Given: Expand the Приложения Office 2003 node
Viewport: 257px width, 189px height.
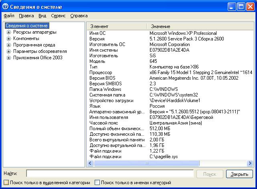Looking at the screenshot, I should click(8, 58).
